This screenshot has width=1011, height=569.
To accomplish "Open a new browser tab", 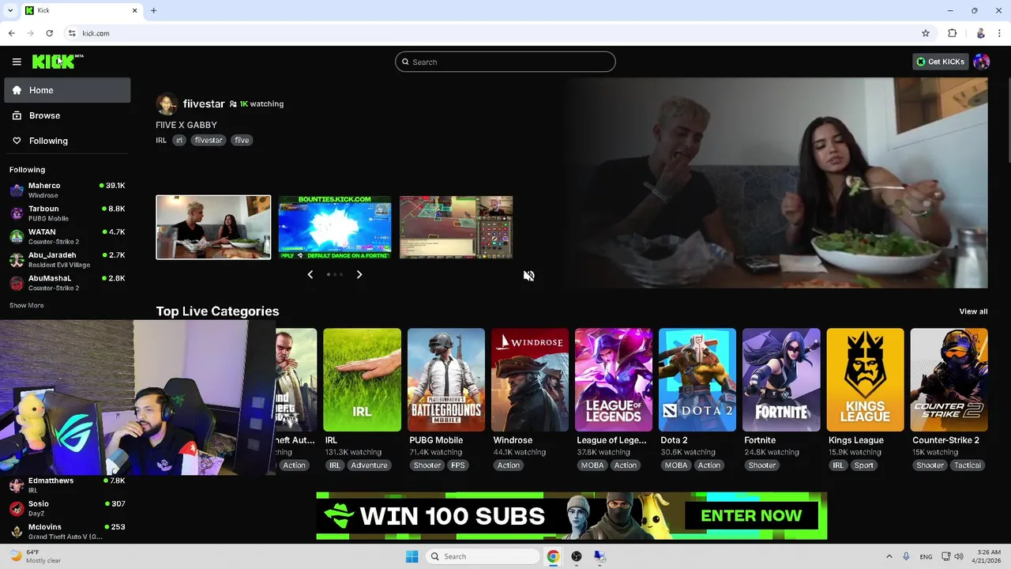I will pos(153,10).
